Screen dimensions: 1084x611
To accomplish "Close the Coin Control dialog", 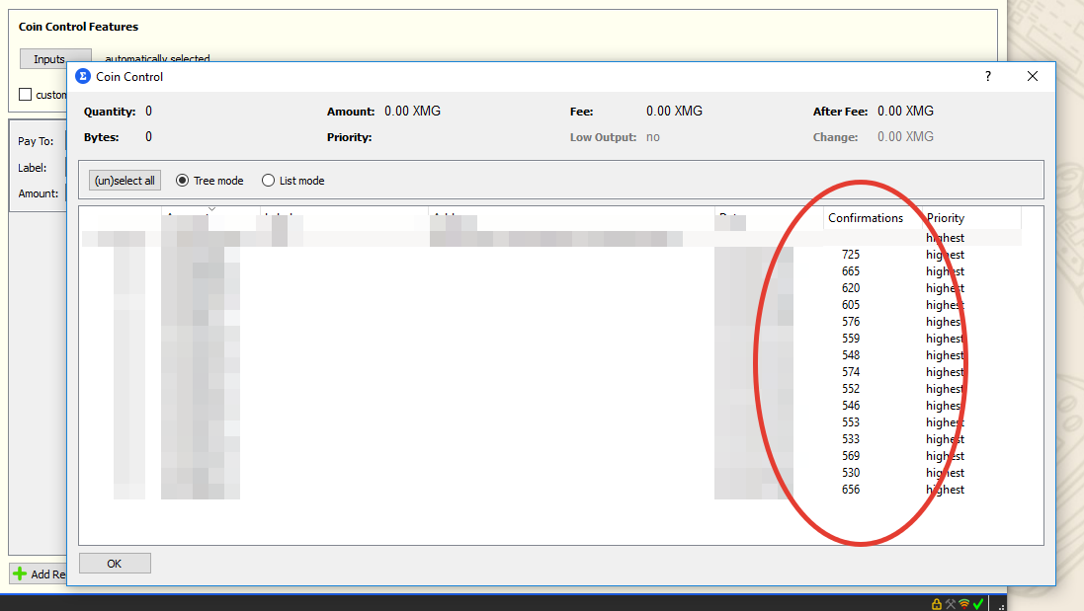I will tap(1033, 76).
